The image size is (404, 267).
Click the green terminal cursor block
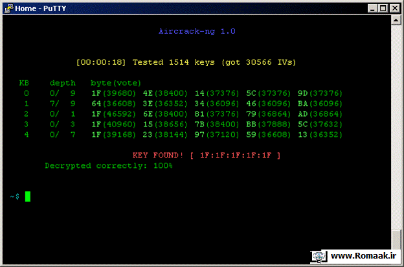tap(28, 196)
